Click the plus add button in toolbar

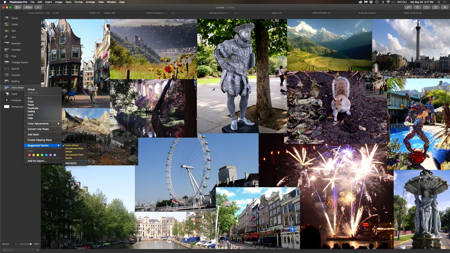[38, 7]
